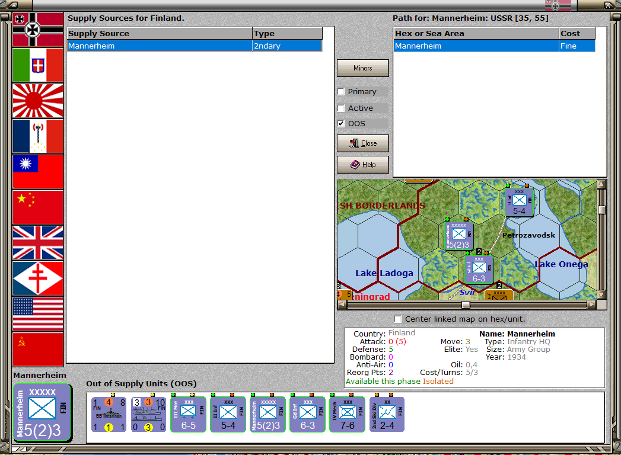Click the map vertical scrollbar thumb
Screen dimensions: 621x455
(601, 210)
